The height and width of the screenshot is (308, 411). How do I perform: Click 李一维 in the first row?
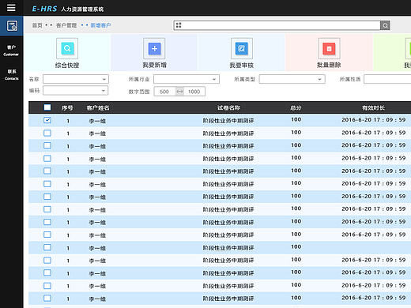pos(97,121)
